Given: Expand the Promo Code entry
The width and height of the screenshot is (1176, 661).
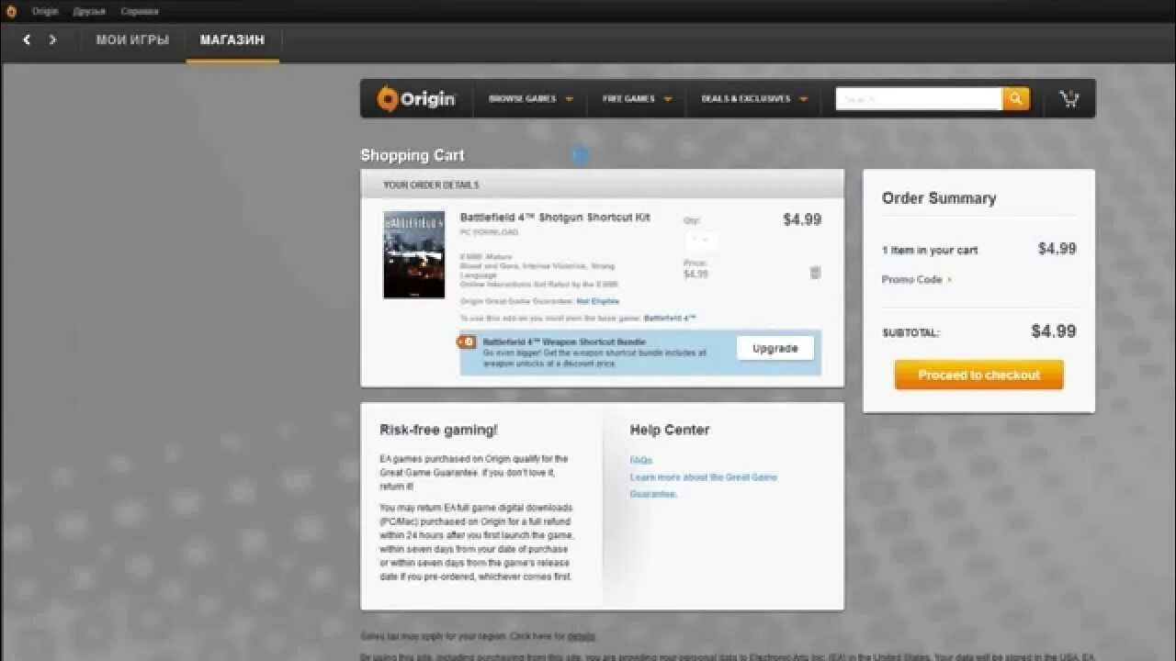Looking at the screenshot, I should coord(916,279).
